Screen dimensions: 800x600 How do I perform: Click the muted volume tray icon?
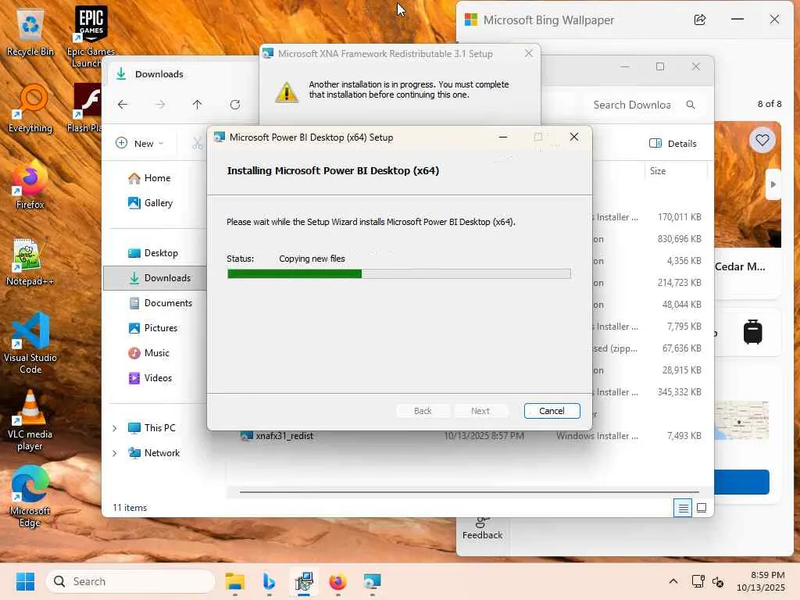coord(718,581)
